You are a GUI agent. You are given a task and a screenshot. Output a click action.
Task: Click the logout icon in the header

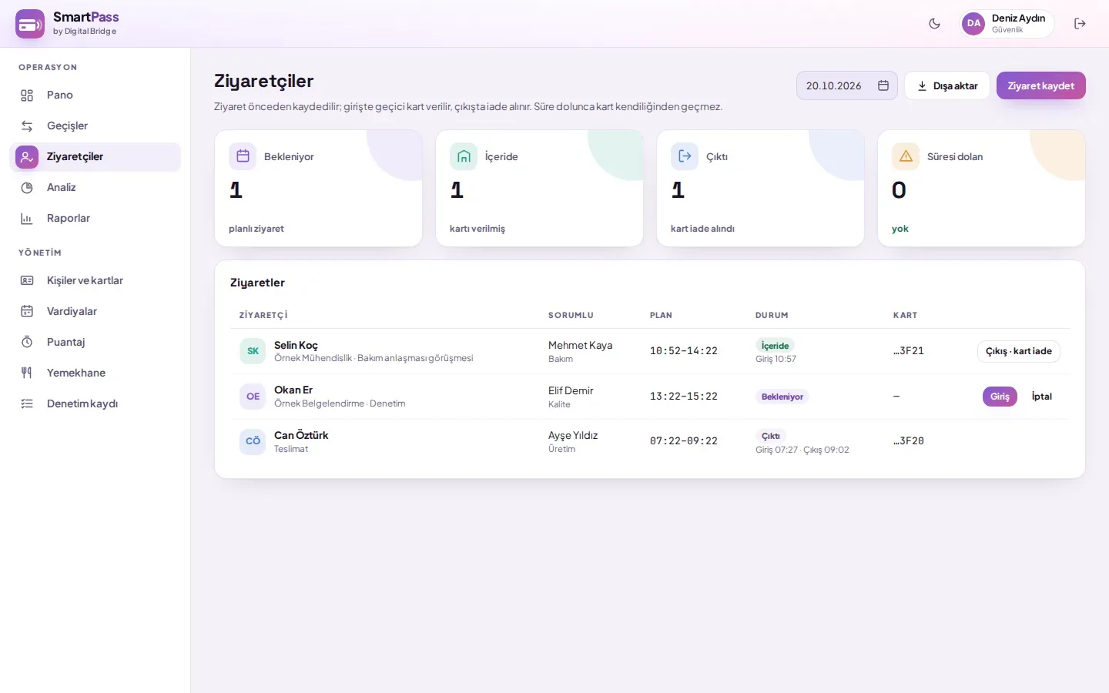[x=1080, y=24]
